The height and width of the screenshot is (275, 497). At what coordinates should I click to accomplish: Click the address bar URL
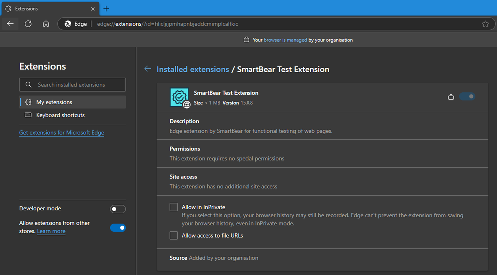[167, 24]
